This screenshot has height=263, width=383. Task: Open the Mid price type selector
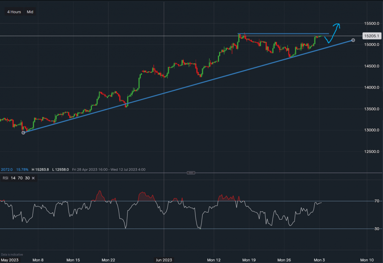click(x=29, y=12)
